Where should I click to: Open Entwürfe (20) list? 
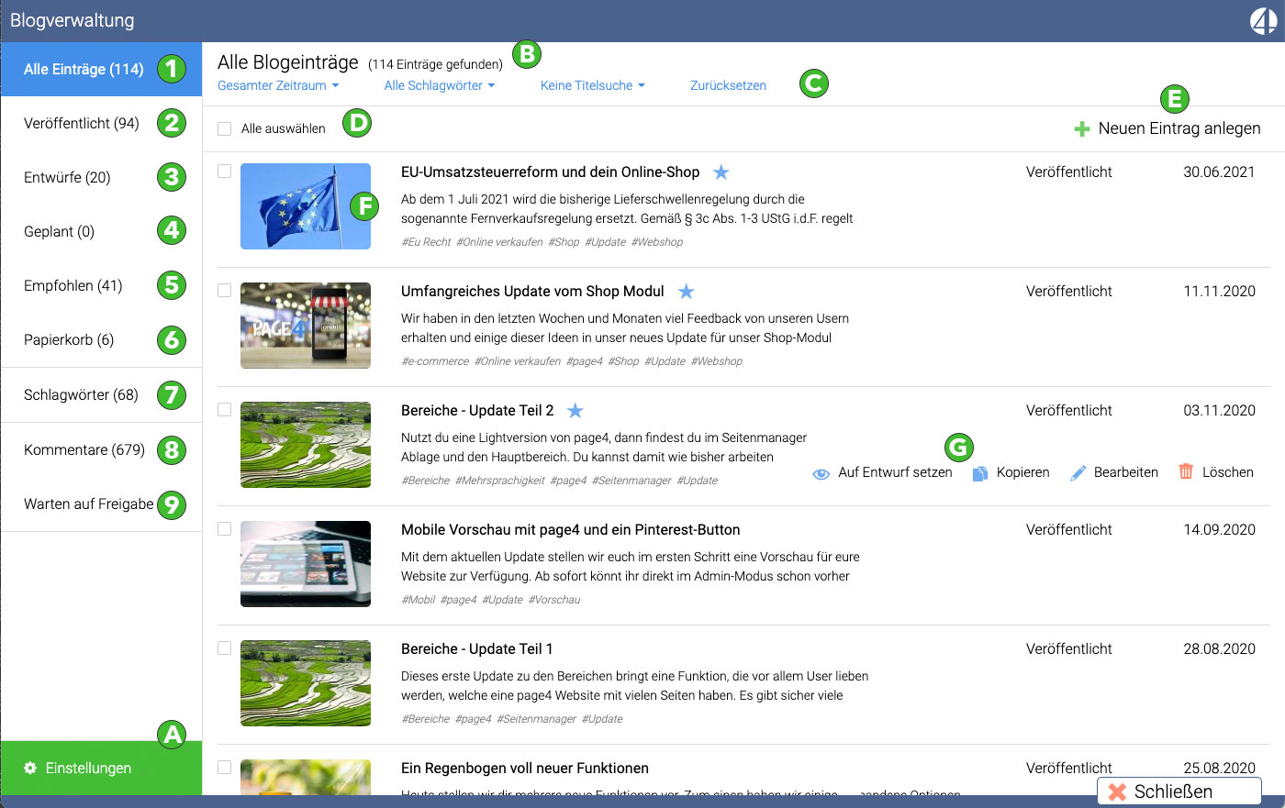click(x=101, y=177)
